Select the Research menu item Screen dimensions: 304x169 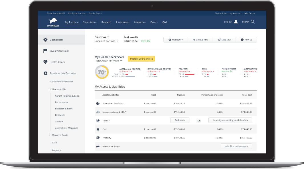pyautogui.click(x=106, y=22)
